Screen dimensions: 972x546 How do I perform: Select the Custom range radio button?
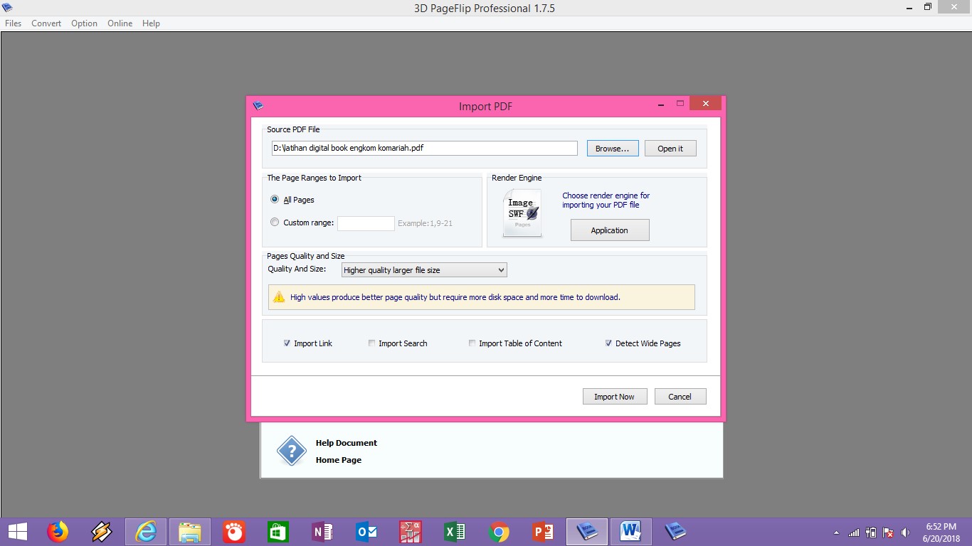pyautogui.click(x=275, y=223)
